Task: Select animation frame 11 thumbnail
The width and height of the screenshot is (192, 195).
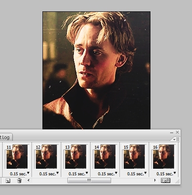Action: point(17,157)
